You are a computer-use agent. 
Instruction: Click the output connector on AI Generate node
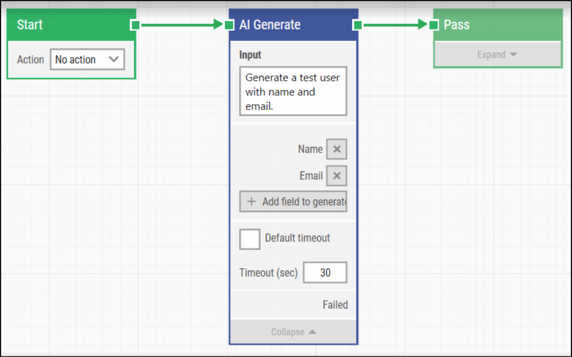tap(358, 24)
